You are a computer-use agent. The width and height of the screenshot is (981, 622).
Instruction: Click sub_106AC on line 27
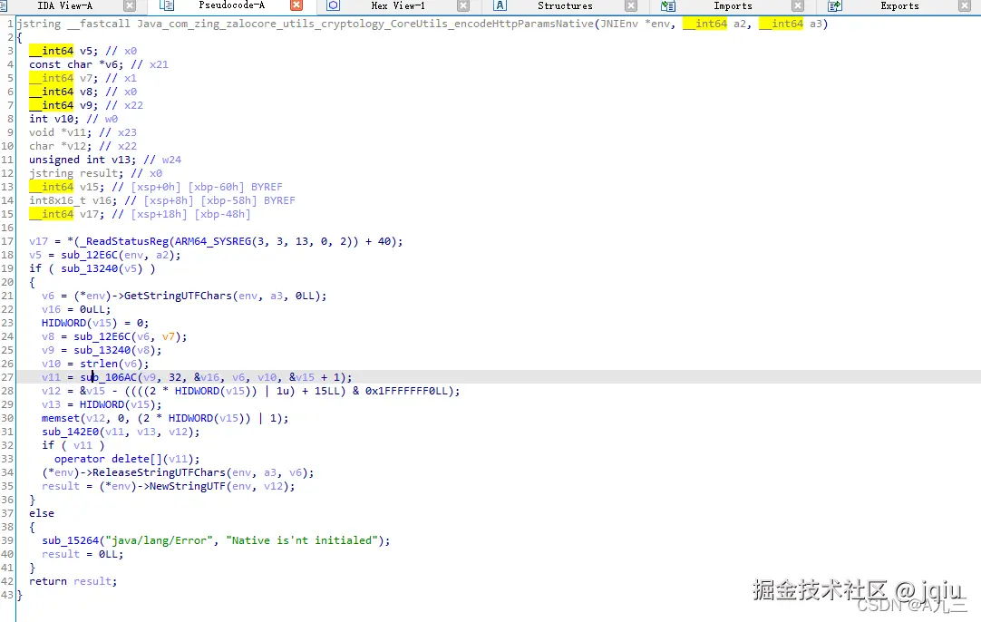(108, 377)
